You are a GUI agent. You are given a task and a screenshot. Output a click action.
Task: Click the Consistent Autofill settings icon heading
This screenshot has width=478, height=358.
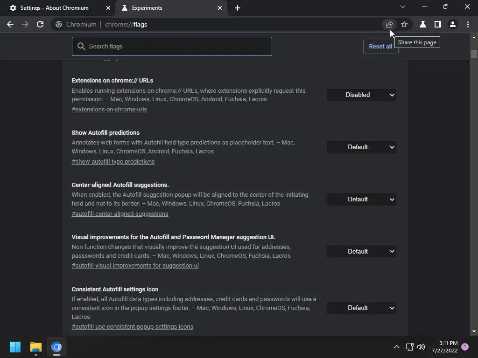(x=115, y=289)
